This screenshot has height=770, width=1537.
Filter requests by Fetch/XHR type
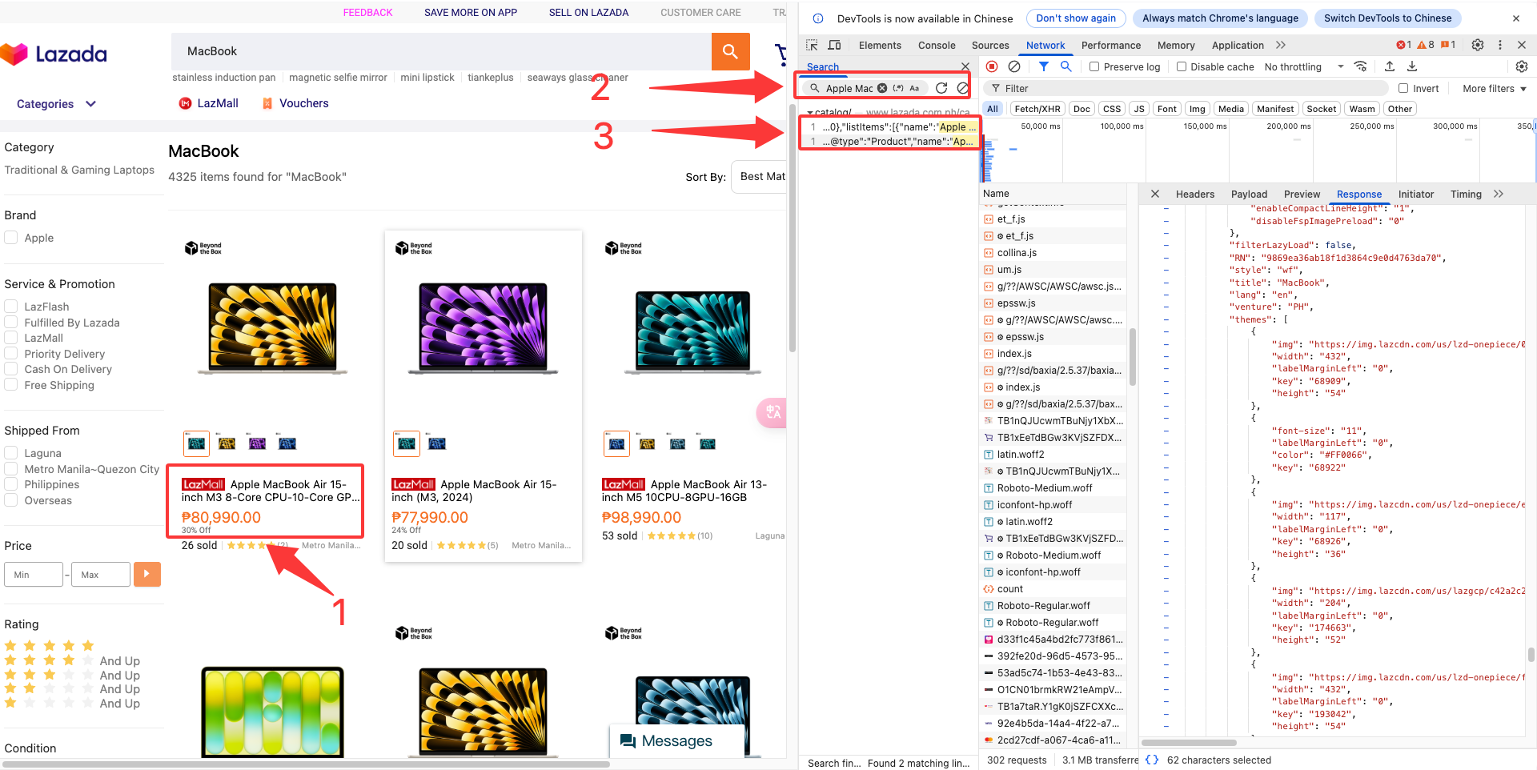[1037, 109]
